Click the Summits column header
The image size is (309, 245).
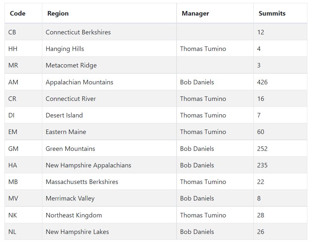coord(280,13)
